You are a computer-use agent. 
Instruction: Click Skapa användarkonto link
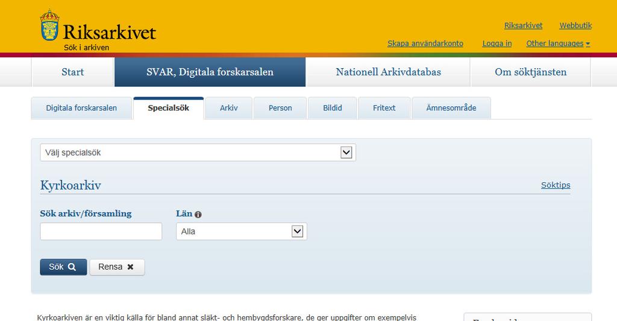click(x=425, y=43)
